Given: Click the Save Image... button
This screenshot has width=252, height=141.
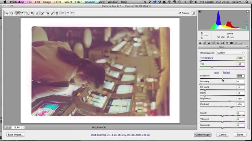Looking at the screenshot, I should click(x=16, y=135).
